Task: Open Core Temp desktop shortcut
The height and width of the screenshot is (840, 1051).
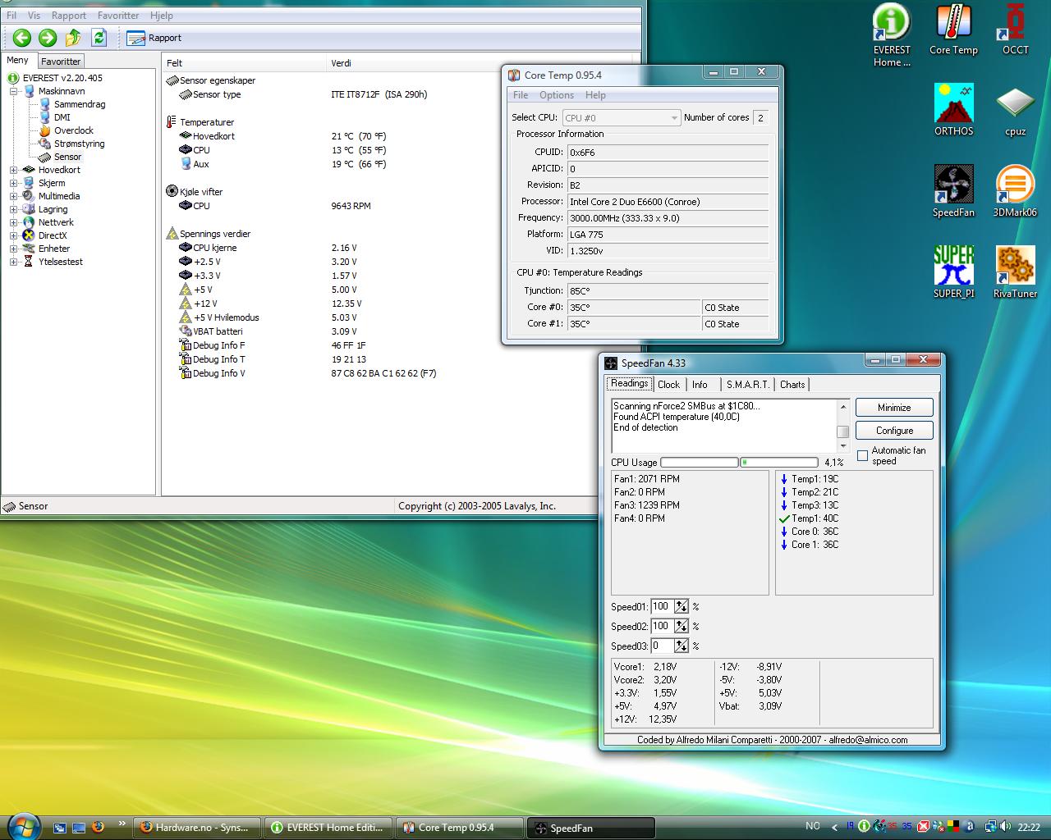Action: (953, 30)
